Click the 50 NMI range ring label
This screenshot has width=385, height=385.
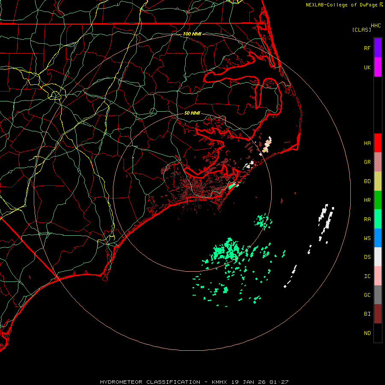click(192, 113)
